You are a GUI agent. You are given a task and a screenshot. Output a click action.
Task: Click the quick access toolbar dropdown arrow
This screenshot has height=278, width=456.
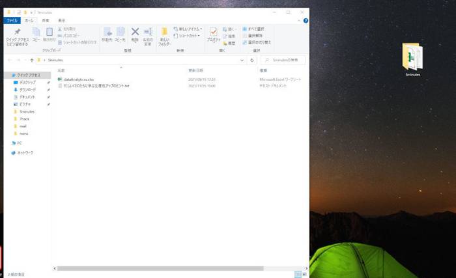click(31, 12)
